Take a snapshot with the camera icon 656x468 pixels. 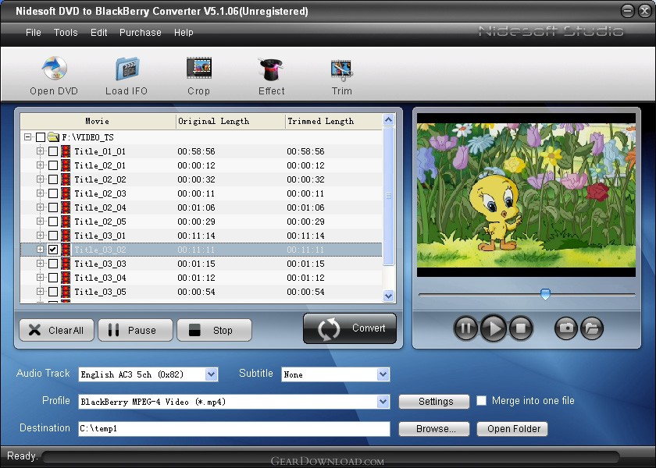[x=566, y=328]
